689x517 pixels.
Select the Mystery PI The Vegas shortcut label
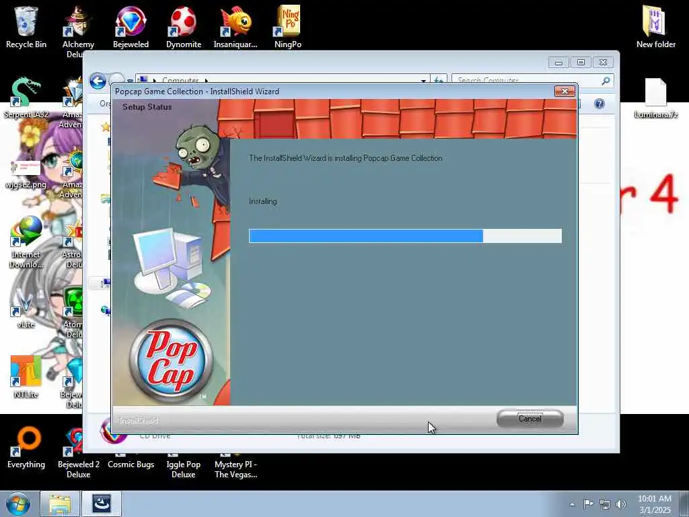point(235,469)
